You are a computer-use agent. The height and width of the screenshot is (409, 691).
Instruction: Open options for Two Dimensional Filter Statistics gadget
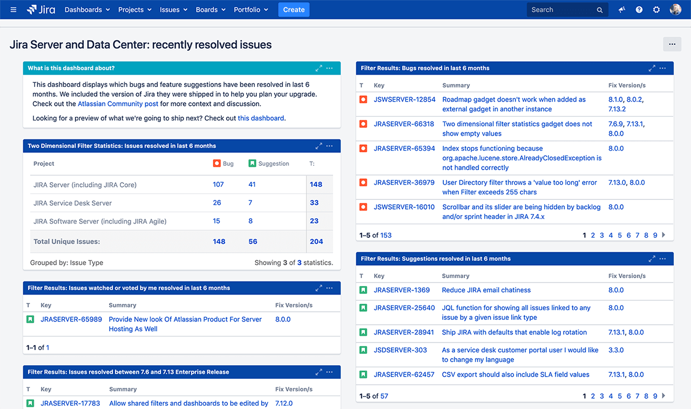click(x=330, y=146)
